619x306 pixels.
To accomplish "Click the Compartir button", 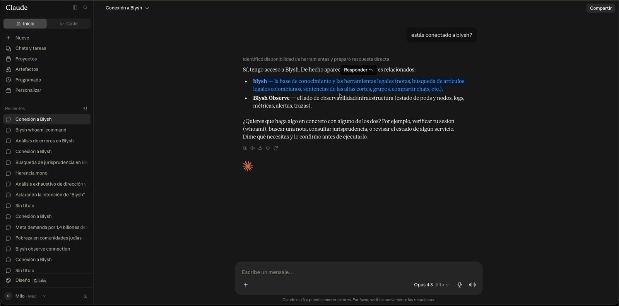I will (x=600, y=8).
